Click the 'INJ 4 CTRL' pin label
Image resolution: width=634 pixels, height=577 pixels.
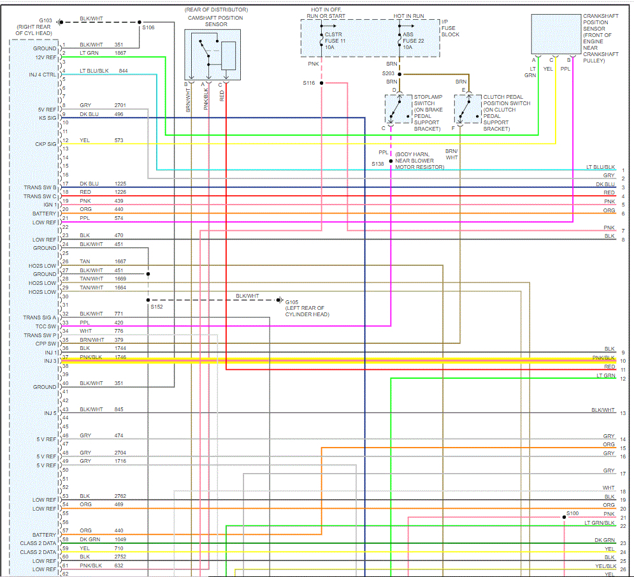(x=43, y=75)
